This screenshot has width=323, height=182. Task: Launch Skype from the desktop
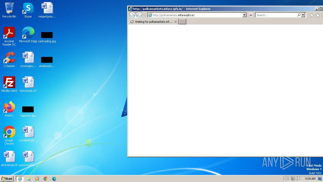click(x=28, y=10)
